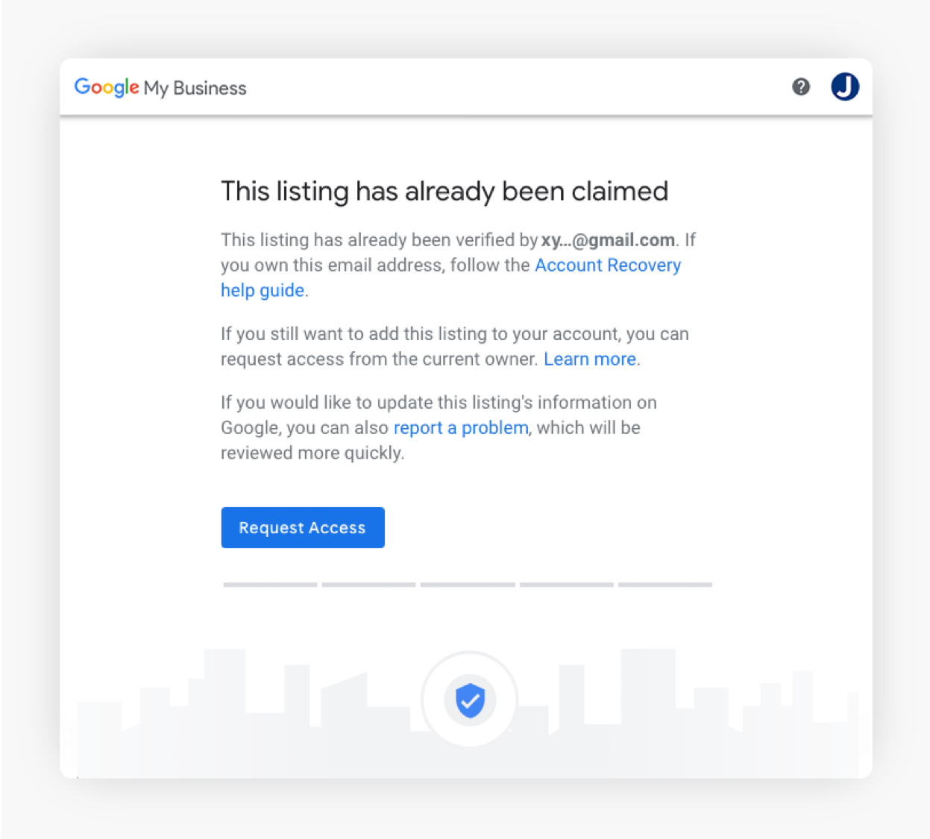
Task: Click the fifth progress step segment
Action: [x=665, y=585]
